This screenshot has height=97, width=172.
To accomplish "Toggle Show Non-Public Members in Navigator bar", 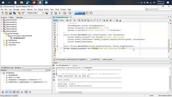I will pos(14,92).
